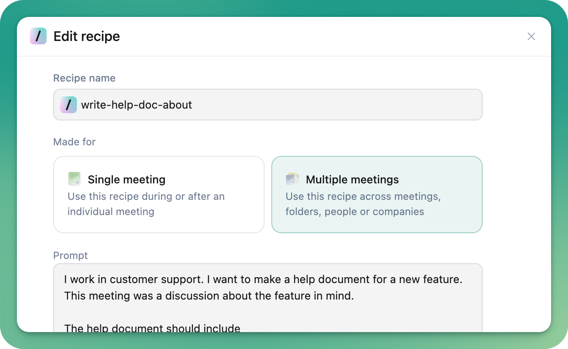The height and width of the screenshot is (349, 568).
Task: Click the slash icon inside Recipe name field
Action: (68, 105)
